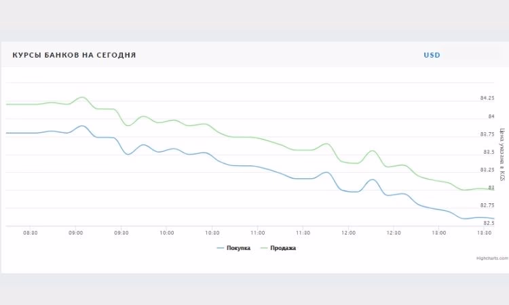
Task: Click the green Продажа legend line symbol
Action: click(x=265, y=248)
